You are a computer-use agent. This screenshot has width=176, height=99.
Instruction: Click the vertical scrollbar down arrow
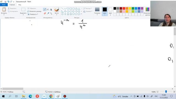pyautogui.click(x=175, y=86)
